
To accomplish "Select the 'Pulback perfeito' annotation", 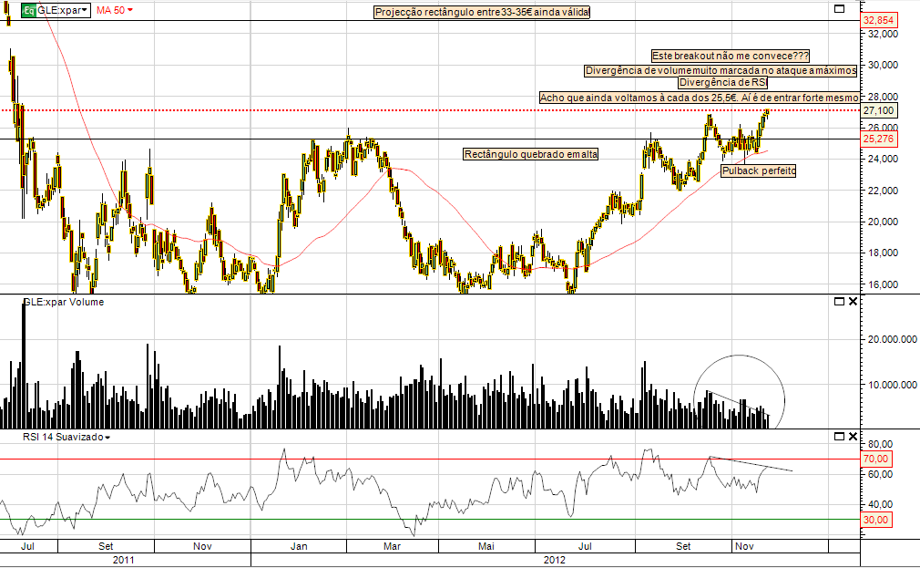I will [759, 170].
